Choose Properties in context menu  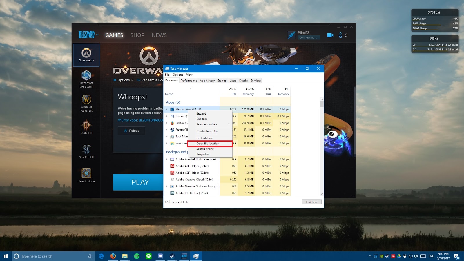(210, 154)
